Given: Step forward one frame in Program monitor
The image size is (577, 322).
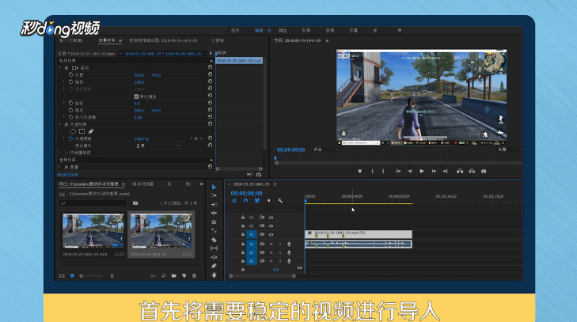Looking at the screenshot, I should tap(434, 171).
